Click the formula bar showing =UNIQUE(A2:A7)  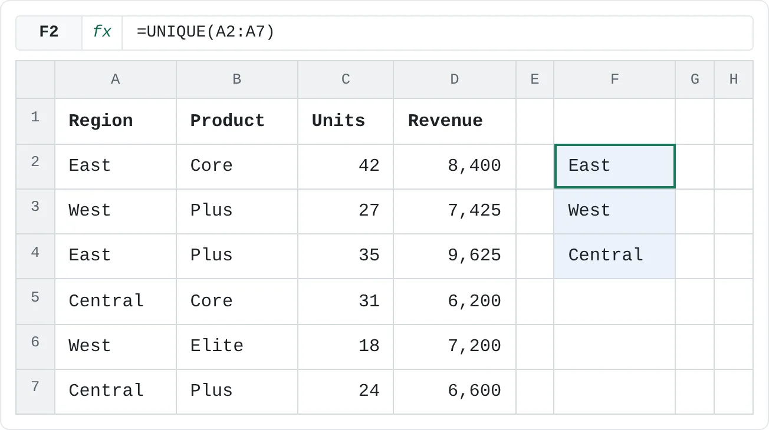[437, 32]
